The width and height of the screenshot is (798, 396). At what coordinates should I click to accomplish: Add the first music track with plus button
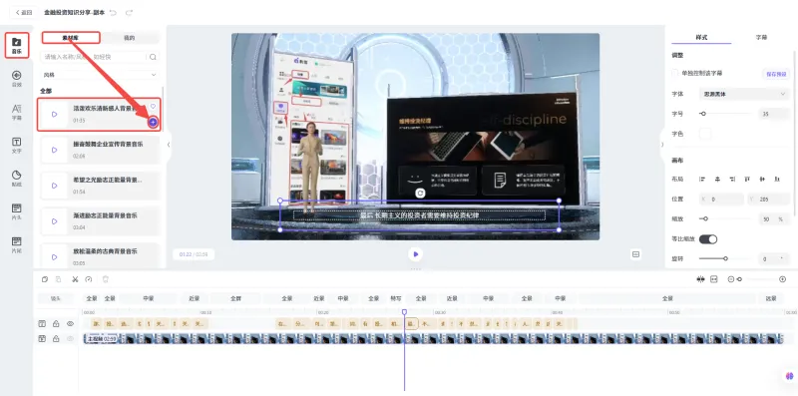[153, 122]
